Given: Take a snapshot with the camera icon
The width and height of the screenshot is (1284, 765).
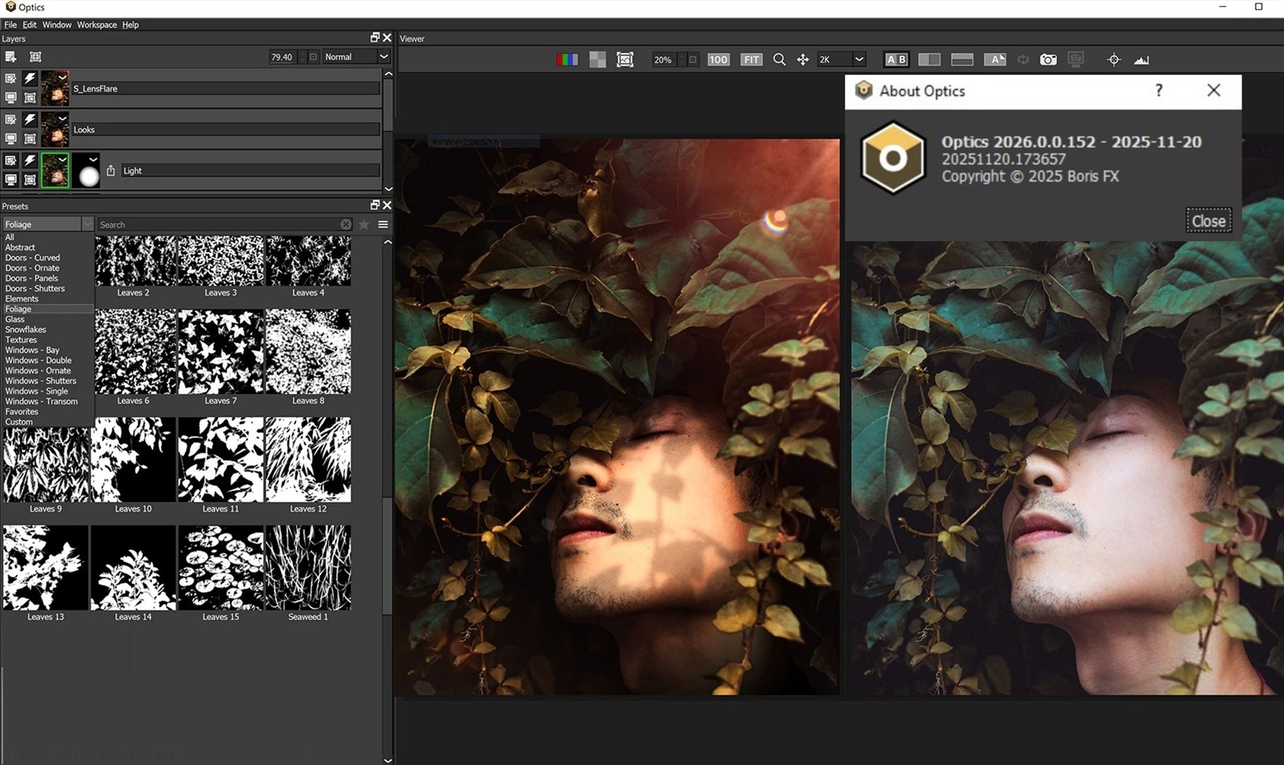Looking at the screenshot, I should coord(1048,59).
